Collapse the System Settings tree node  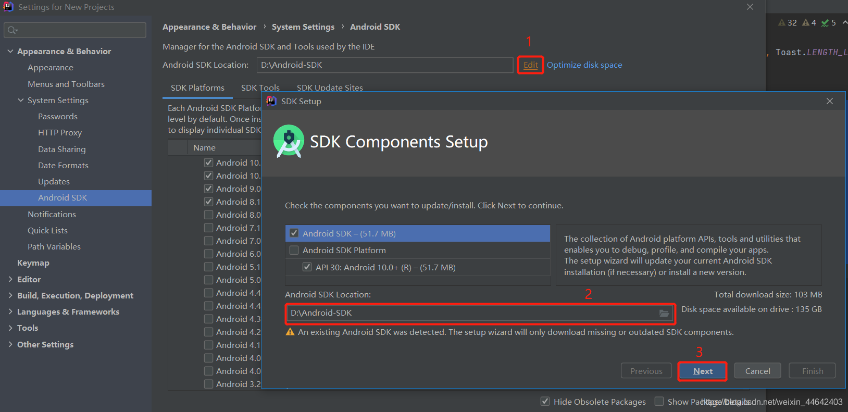[21, 100]
